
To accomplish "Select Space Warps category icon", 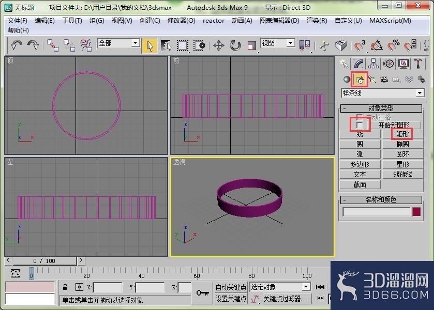I will (409, 80).
